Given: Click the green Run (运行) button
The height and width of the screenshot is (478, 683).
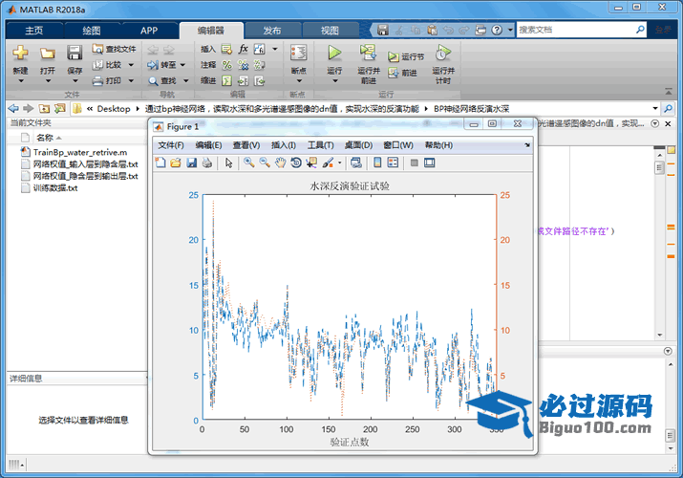Looking at the screenshot, I should (334, 54).
